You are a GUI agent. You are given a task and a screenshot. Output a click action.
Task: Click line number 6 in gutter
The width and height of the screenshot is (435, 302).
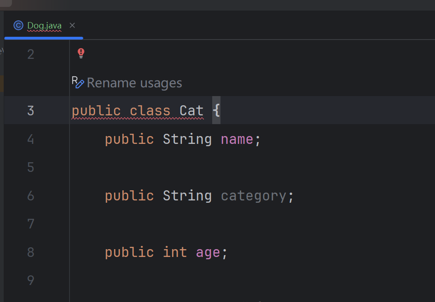coord(31,196)
